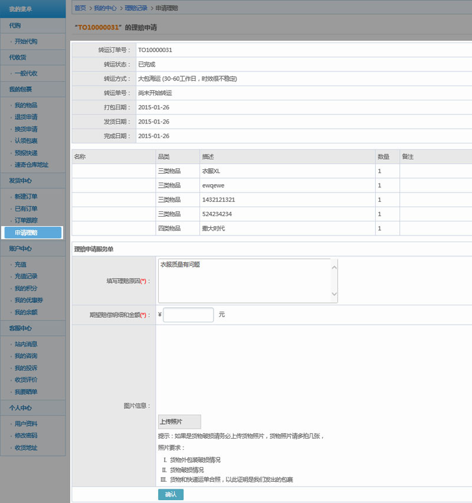Select 订单跟踪 in the sidebar
This screenshot has width=472, height=503.
pos(26,220)
